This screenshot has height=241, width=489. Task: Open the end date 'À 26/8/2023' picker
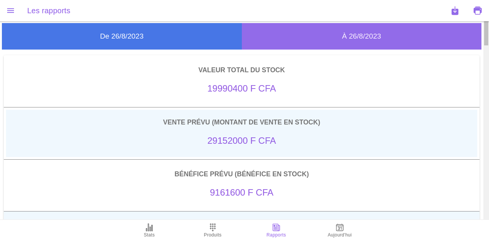pos(361,36)
